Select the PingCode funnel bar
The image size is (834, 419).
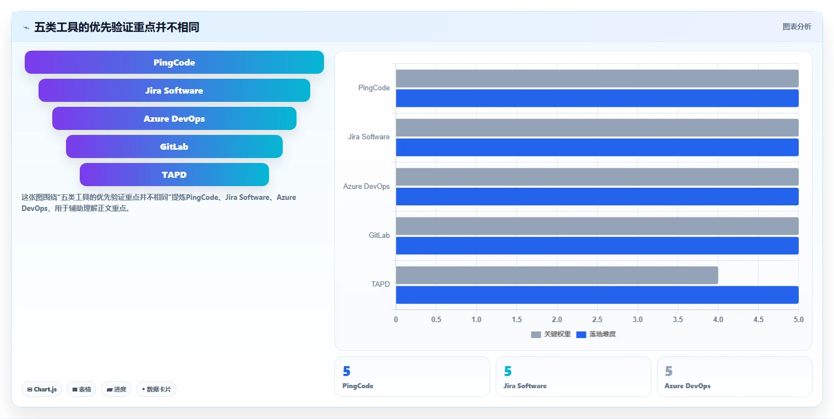(x=174, y=62)
